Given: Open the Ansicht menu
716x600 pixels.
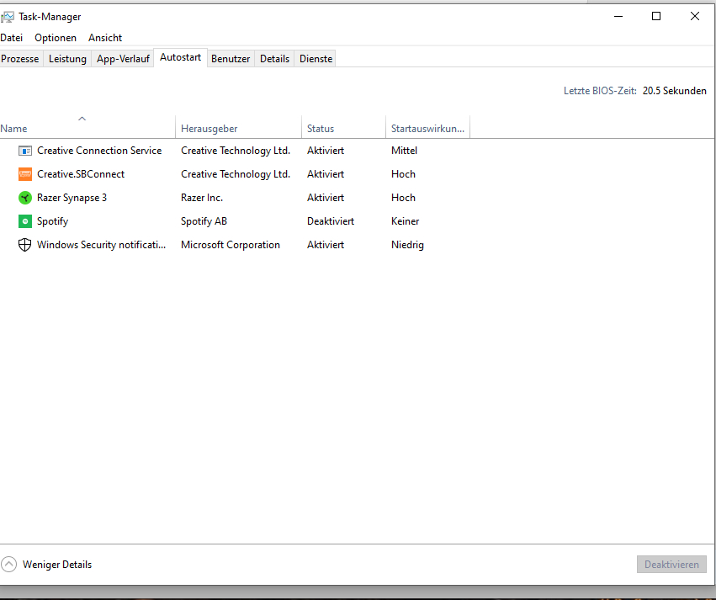Looking at the screenshot, I should [105, 38].
